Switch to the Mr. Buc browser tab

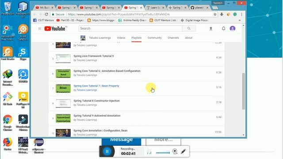[x=44, y=8]
